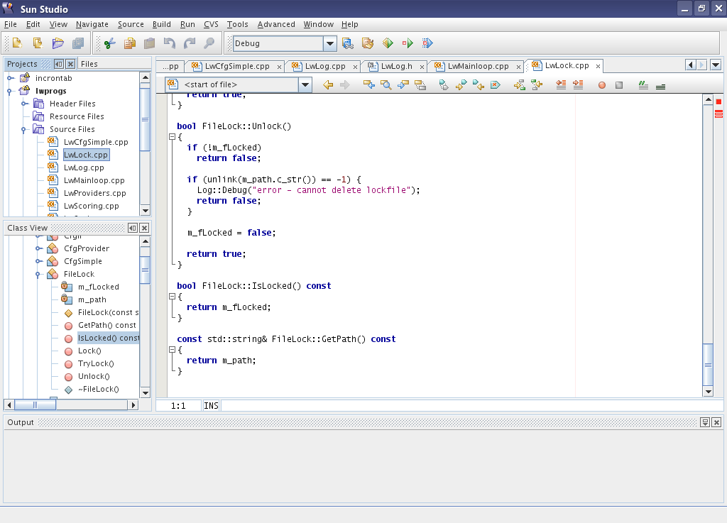Switch to the Files panel tab

89,64
